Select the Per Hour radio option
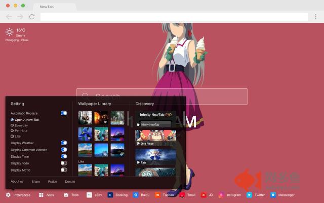 point(12,130)
